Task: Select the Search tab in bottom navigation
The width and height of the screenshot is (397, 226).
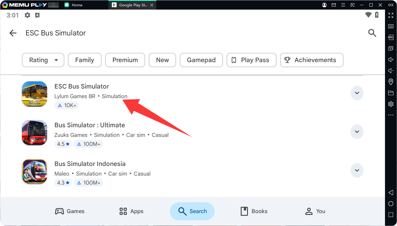Action: pyautogui.click(x=192, y=211)
